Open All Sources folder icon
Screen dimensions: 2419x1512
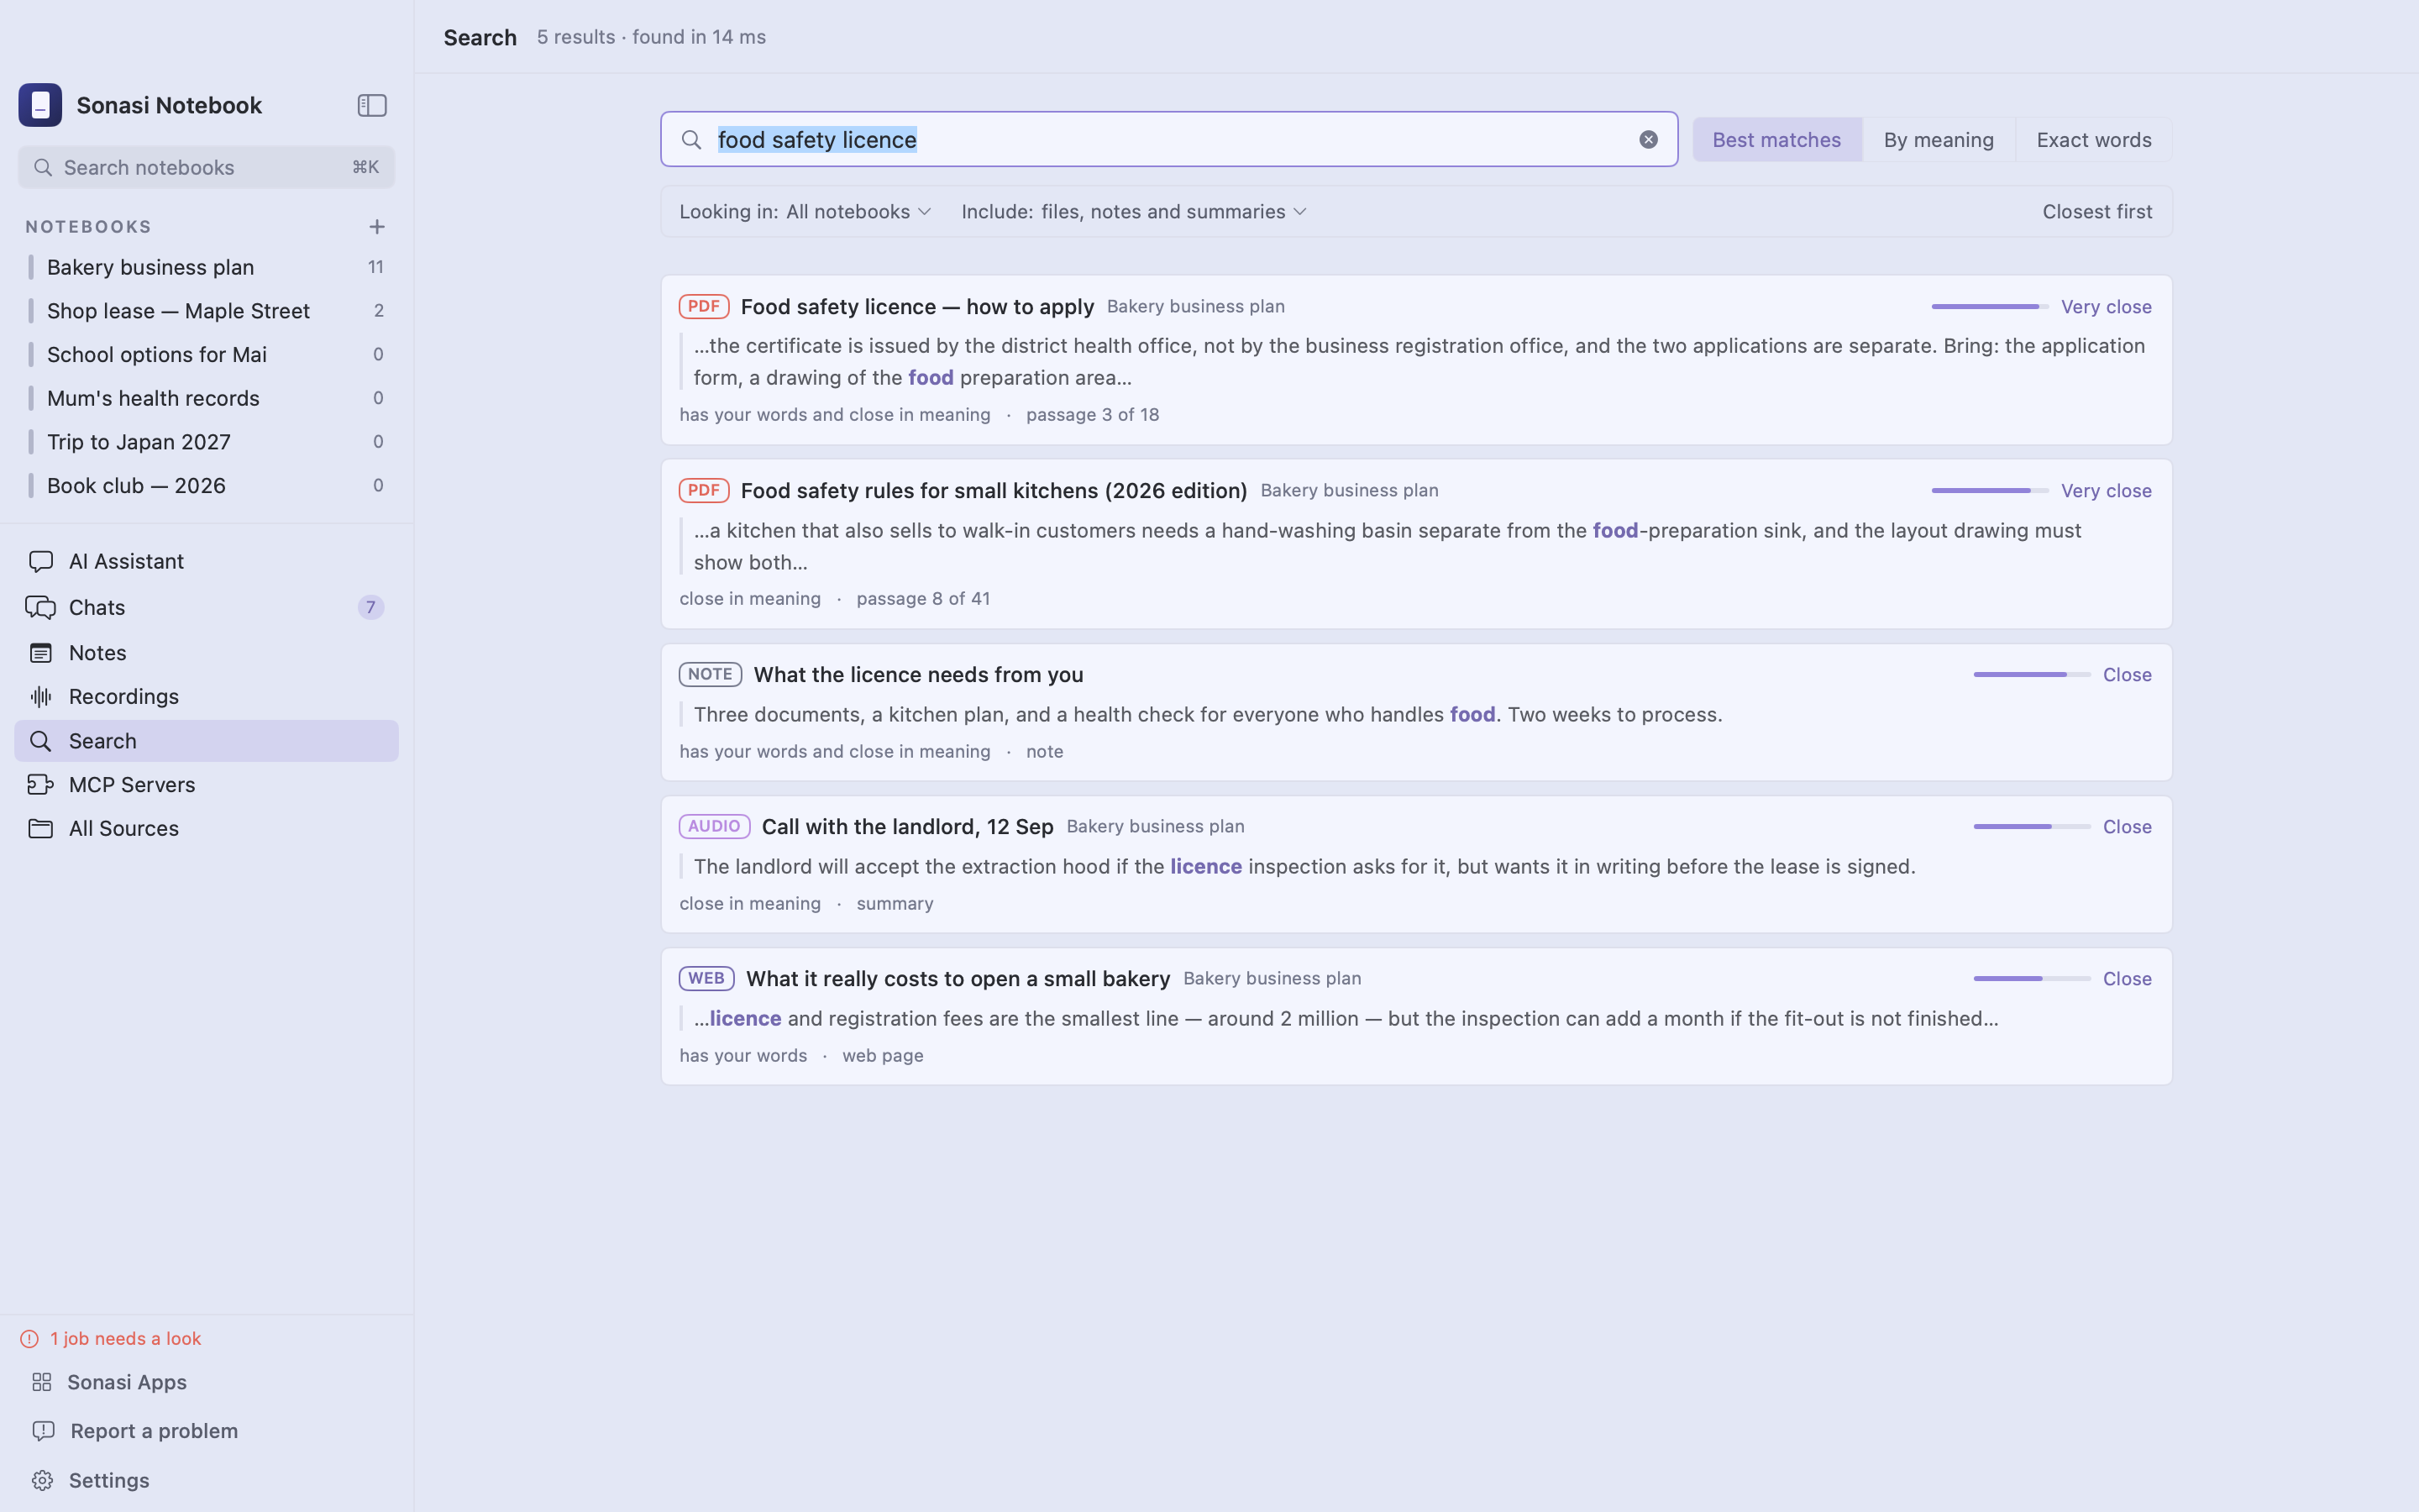(41, 828)
